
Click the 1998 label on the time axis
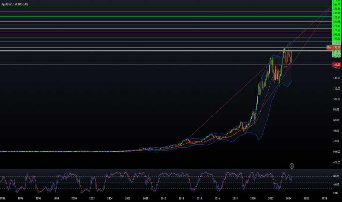pos(56,198)
